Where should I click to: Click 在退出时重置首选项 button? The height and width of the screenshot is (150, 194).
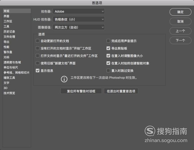(x=121, y=91)
